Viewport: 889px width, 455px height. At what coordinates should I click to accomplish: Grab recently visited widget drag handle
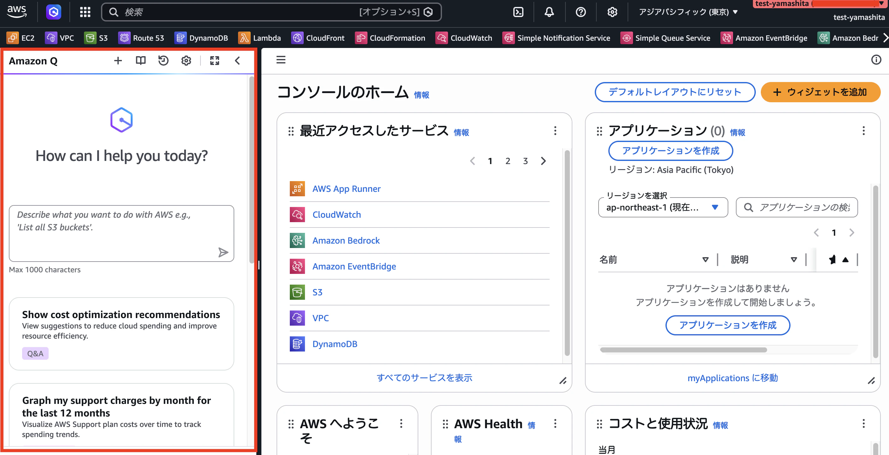291,131
